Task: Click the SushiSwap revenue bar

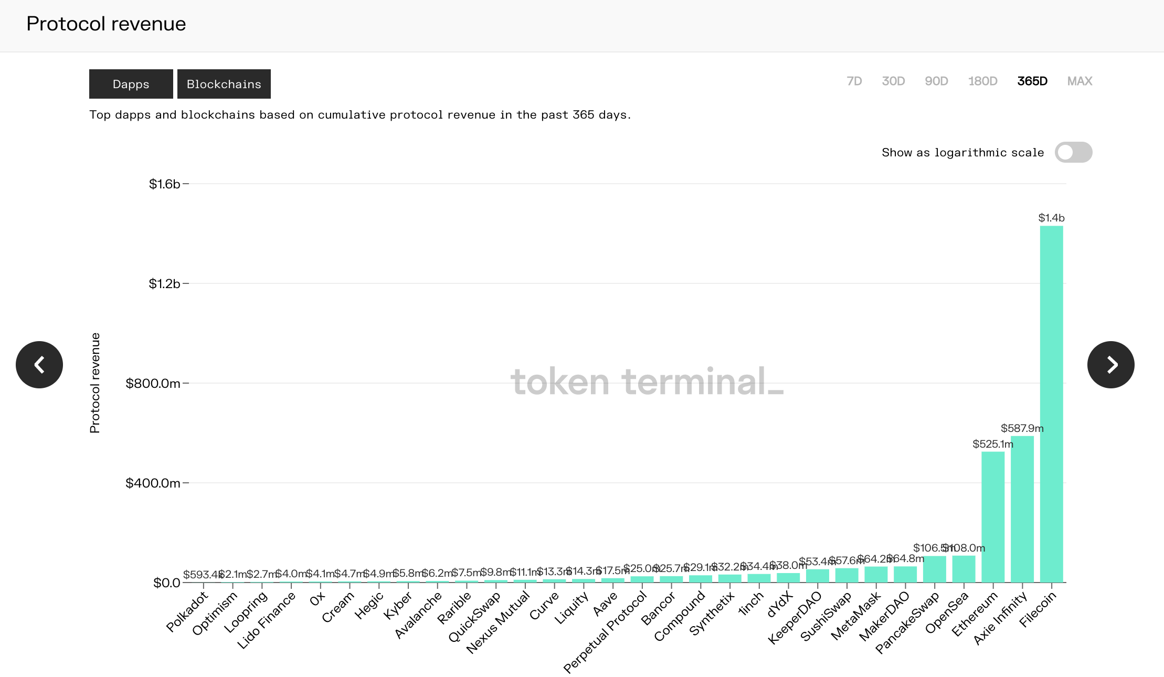Action: [x=846, y=575]
